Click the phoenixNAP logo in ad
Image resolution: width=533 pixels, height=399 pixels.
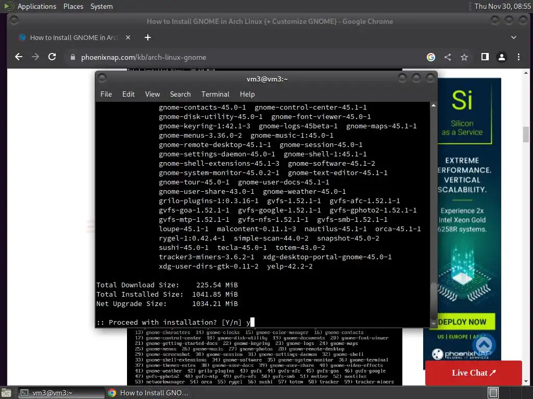pyautogui.click(x=461, y=354)
